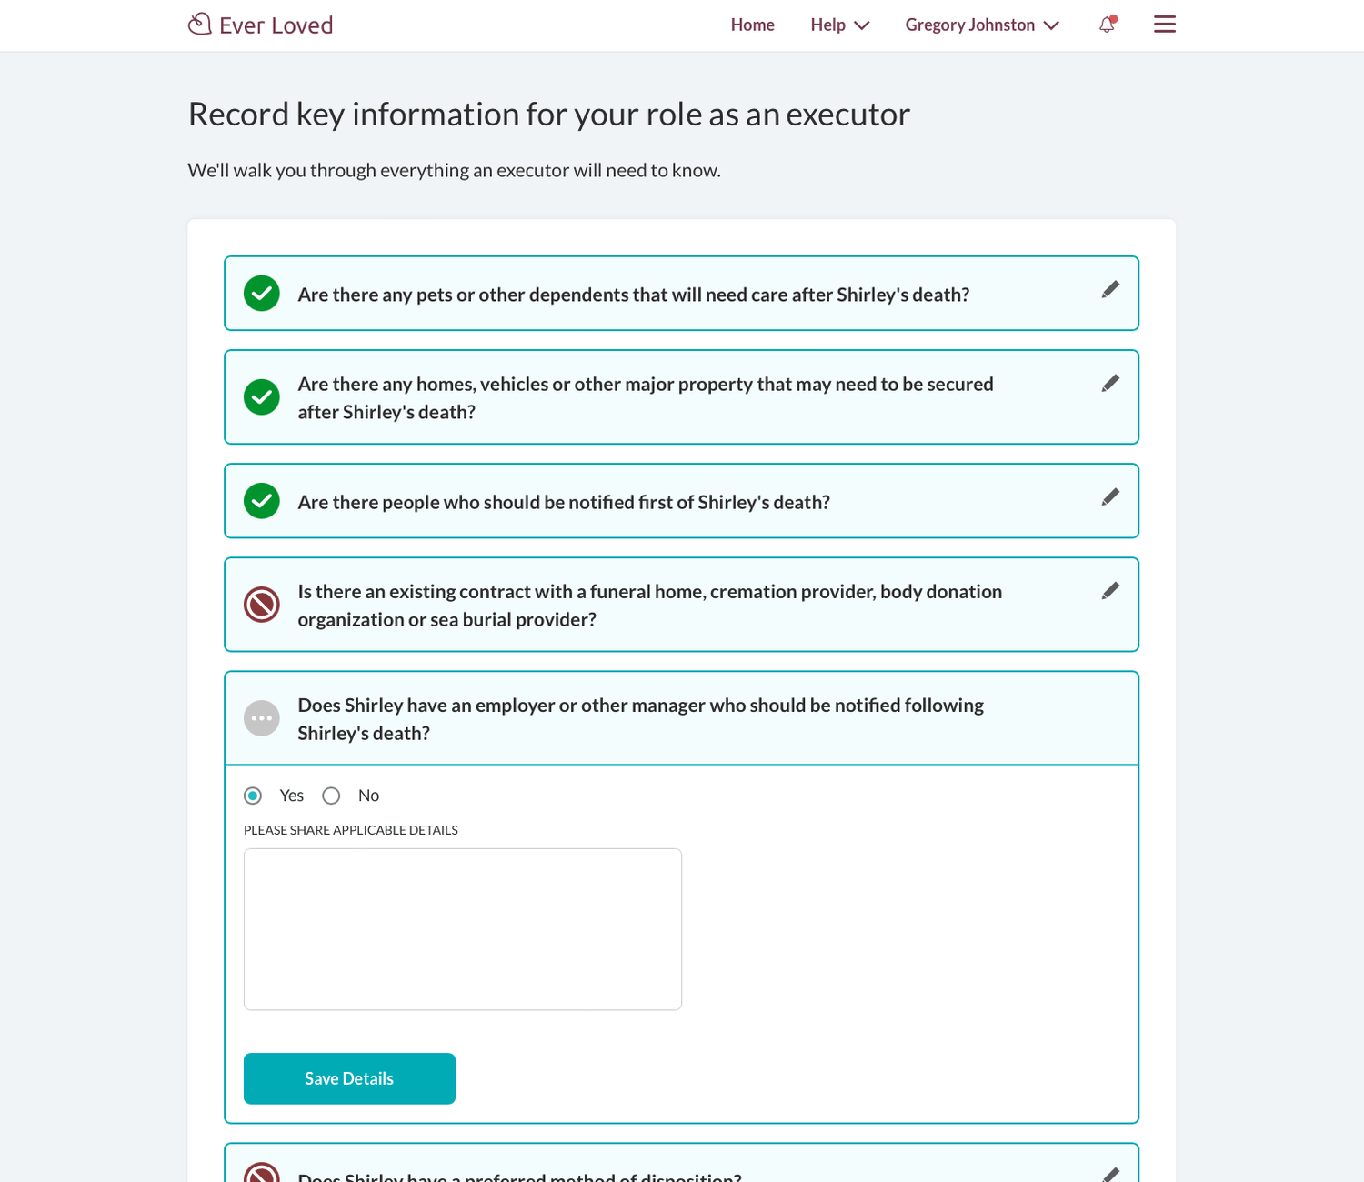The height and width of the screenshot is (1182, 1364).
Task: Click the Save Details button
Action: point(349,1078)
